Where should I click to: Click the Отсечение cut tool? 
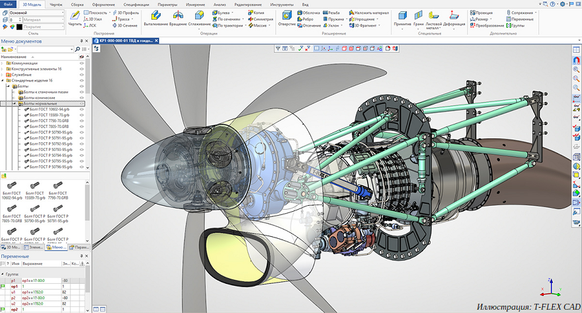click(309, 26)
